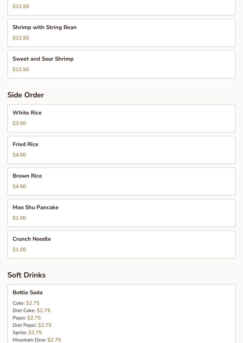Image resolution: width=243 pixels, height=343 pixels.
Task: Click the $4.50 price under Brown Rice
Action: click(19, 186)
